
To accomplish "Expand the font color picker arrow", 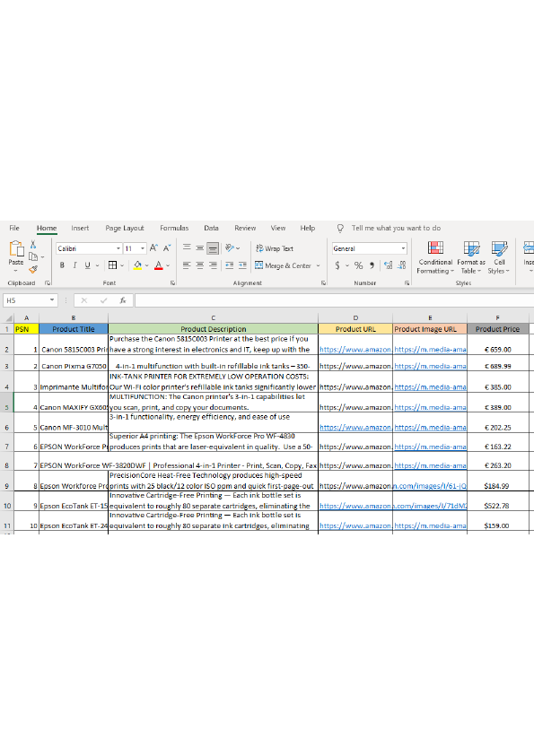I will pos(168,265).
